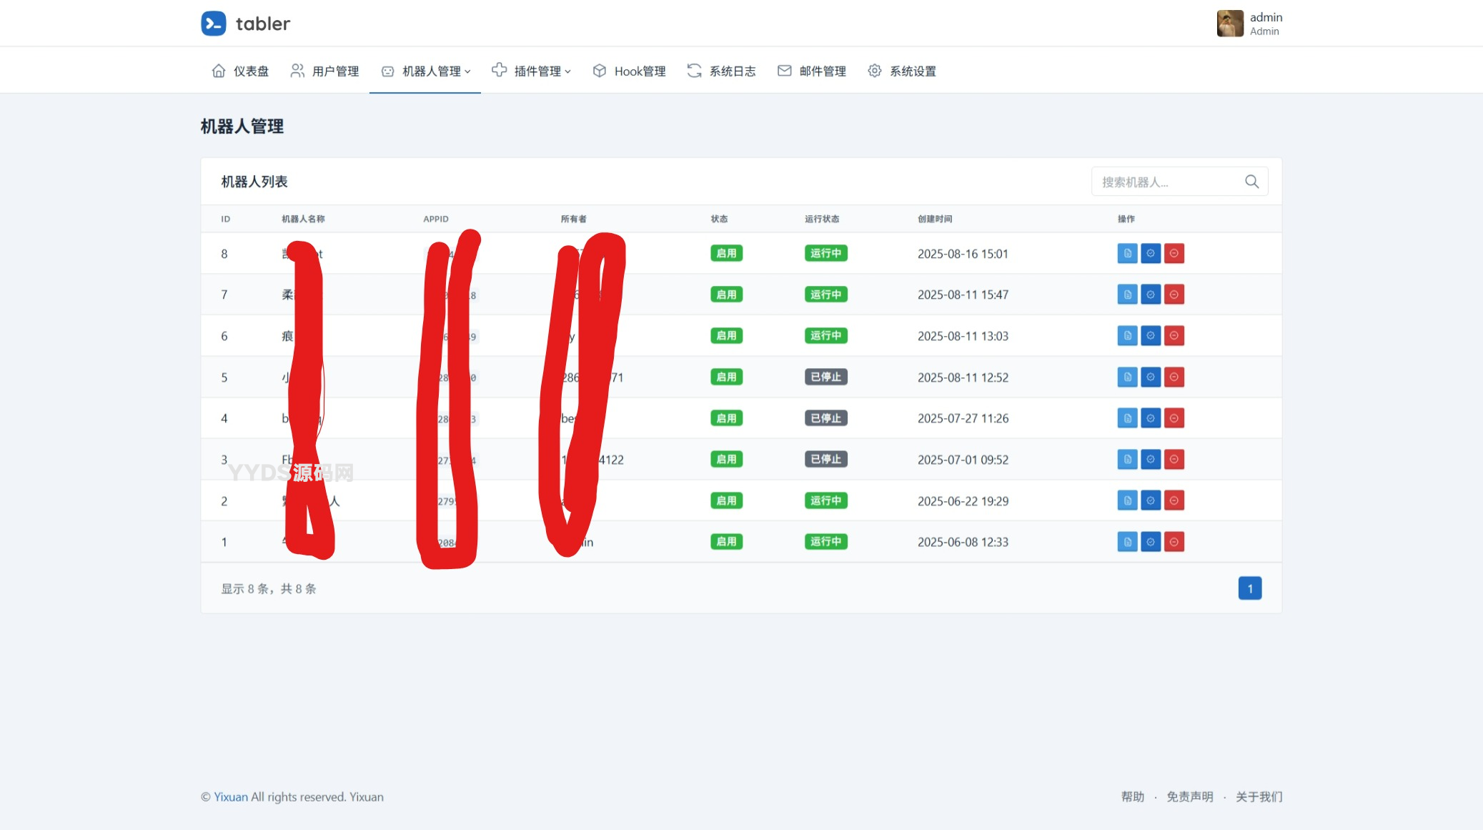Open the admin profile menu
The width and height of the screenshot is (1483, 830).
1247,23
